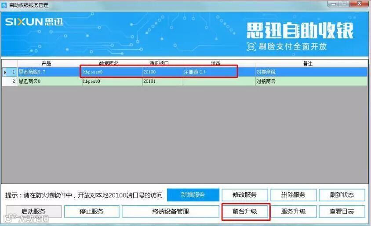The width and height of the screenshot is (371, 226).
Task: Select row 思迅商锐9.7
Action: [185, 72]
